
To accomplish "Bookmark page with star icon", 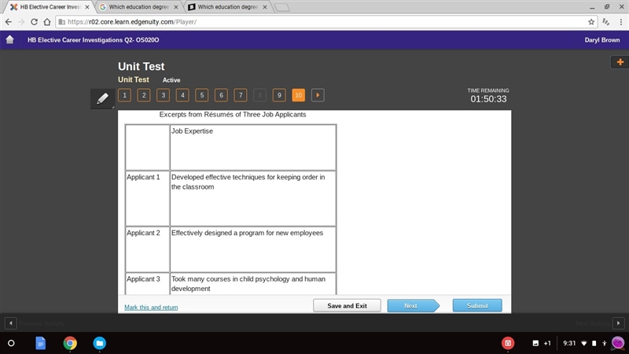I will [x=591, y=22].
